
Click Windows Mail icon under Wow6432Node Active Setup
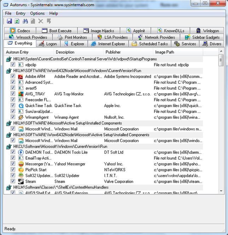click(x=21, y=141)
